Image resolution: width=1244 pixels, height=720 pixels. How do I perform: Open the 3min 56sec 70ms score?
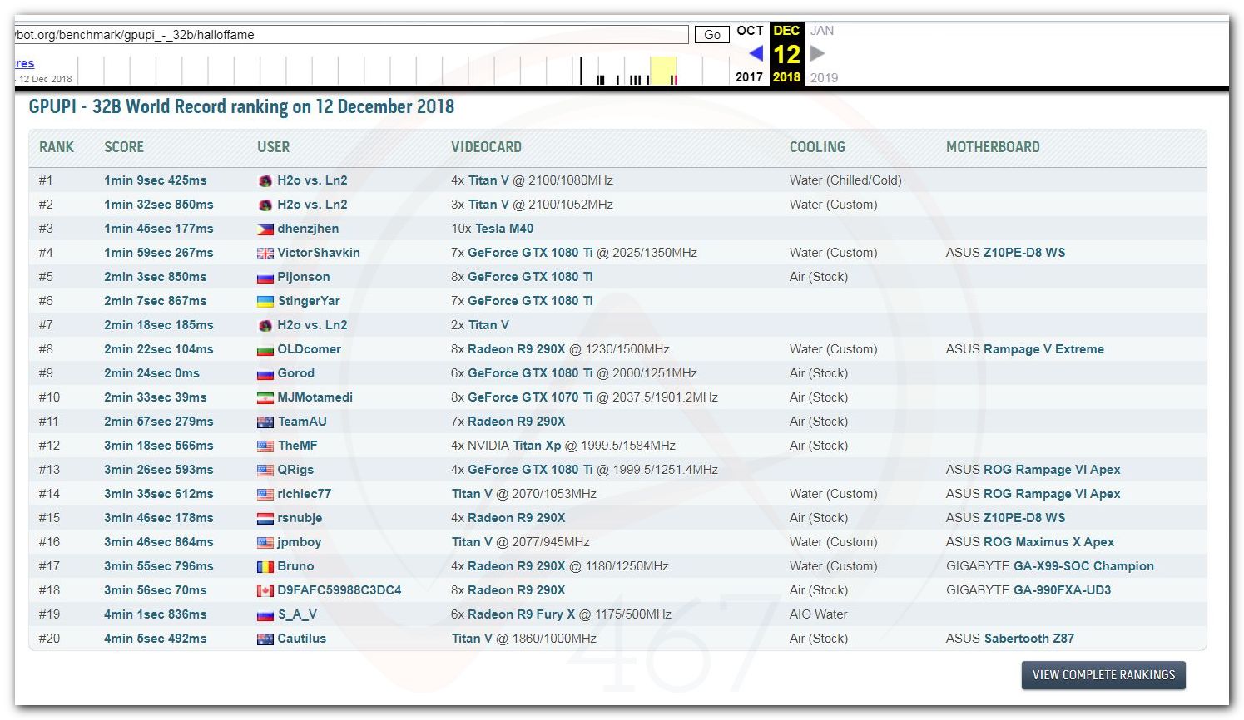point(156,590)
